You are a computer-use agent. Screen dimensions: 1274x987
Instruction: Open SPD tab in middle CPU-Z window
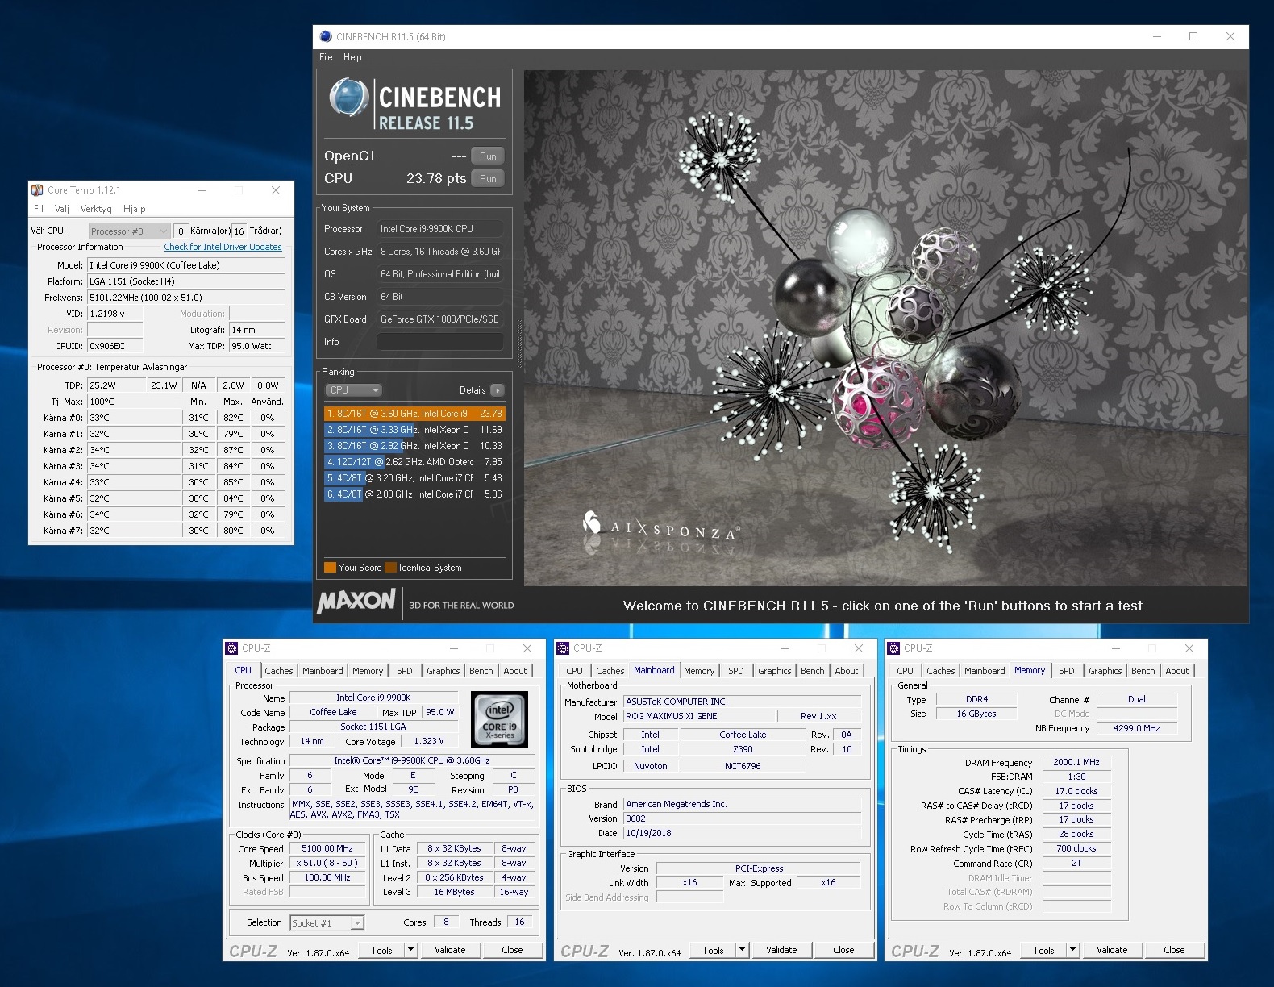736,671
